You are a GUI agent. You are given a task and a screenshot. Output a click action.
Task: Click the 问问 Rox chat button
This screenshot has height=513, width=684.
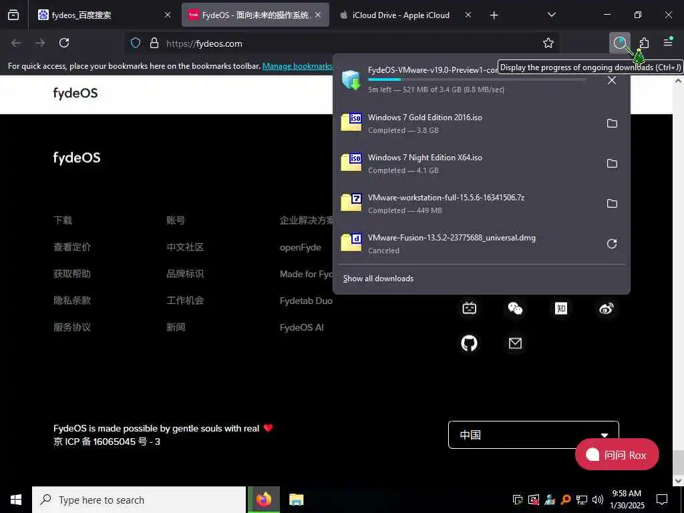[x=617, y=454]
